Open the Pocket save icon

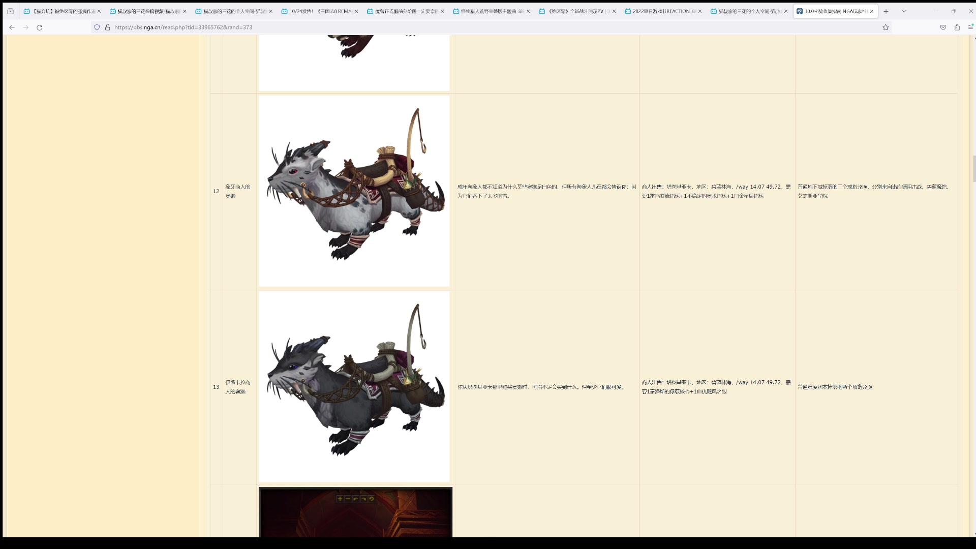coord(943,27)
